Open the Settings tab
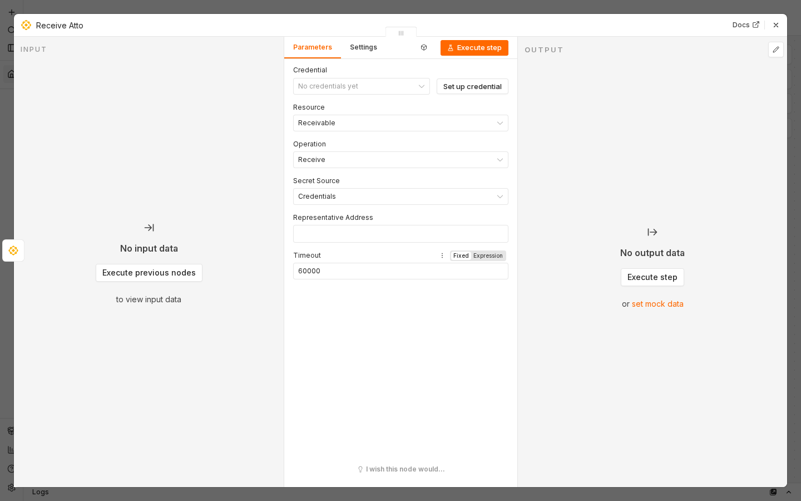 pos(364,47)
